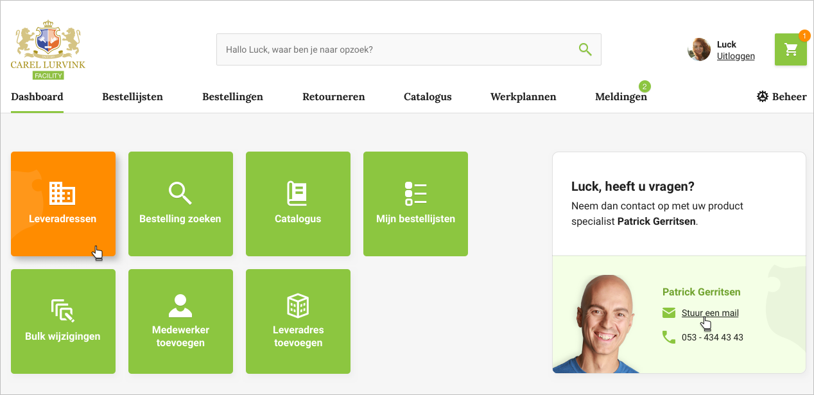The height and width of the screenshot is (395, 814).
Task: Go to the Bestellingen tab
Action: point(232,97)
